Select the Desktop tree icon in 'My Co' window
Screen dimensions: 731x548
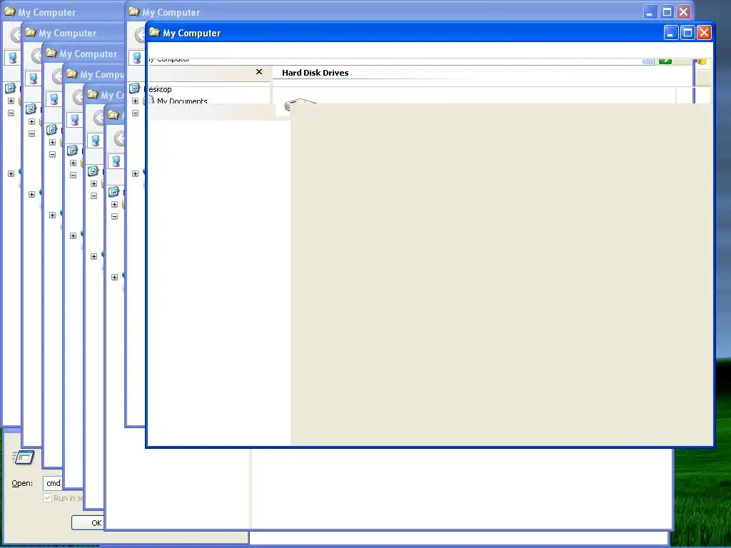pyautogui.click(x=93, y=171)
